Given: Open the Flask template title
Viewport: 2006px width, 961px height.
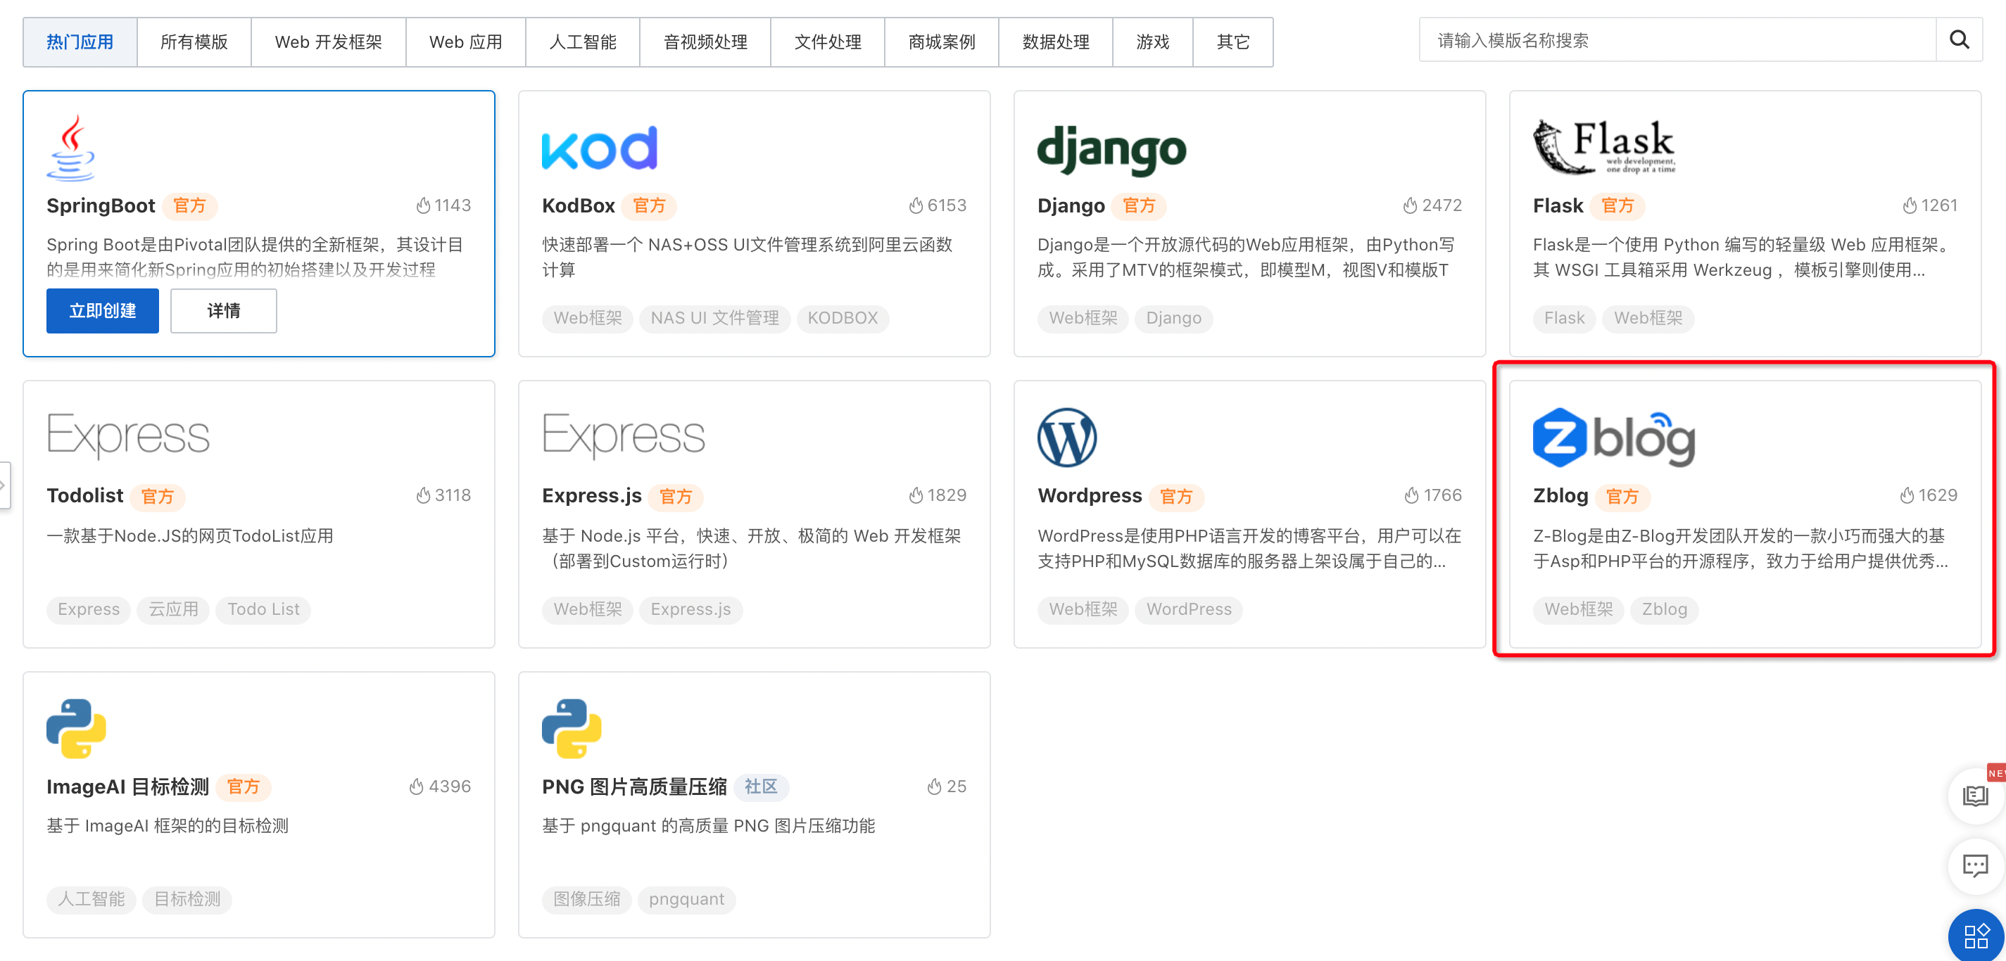Looking at the screenshot, I should [x=1557, y=205].
